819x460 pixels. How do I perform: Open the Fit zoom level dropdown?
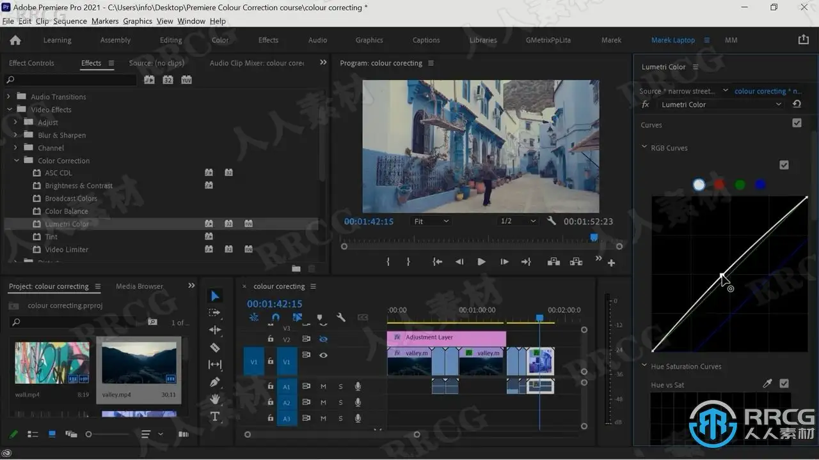[431, 221]
